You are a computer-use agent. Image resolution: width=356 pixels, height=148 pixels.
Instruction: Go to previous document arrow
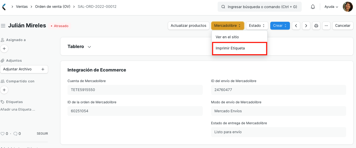coord(296,26)
